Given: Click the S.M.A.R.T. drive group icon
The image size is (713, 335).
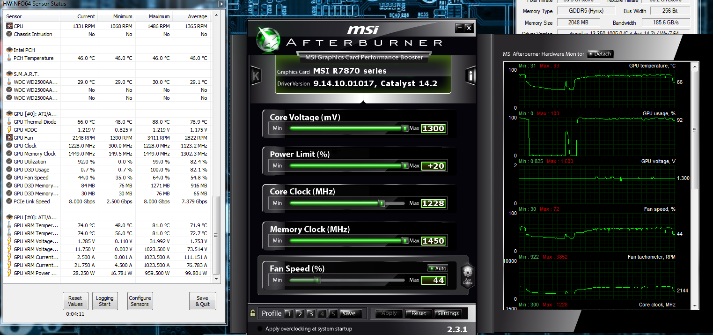Looking at the screenshot, I should click(9, 74).
